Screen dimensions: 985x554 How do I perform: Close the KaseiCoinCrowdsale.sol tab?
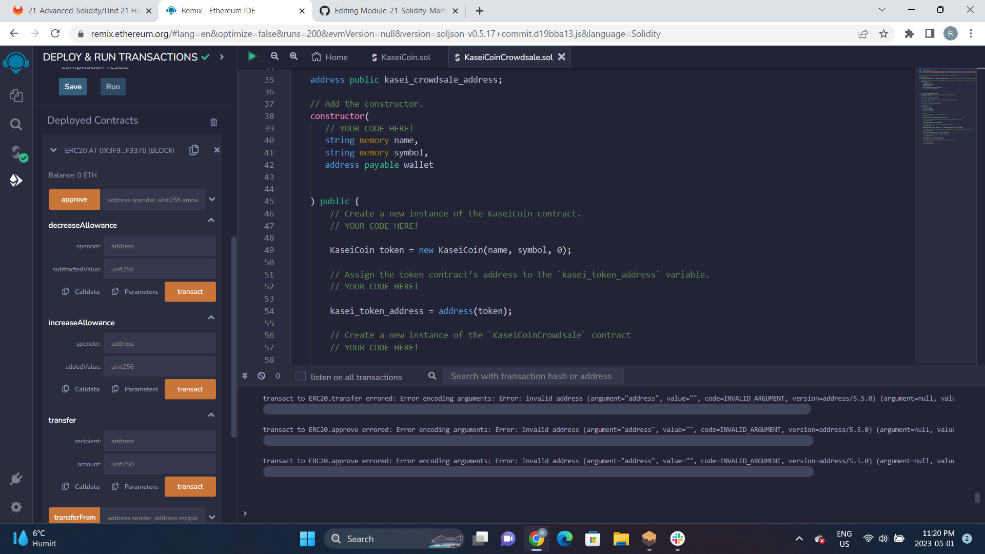coord(562,57)
